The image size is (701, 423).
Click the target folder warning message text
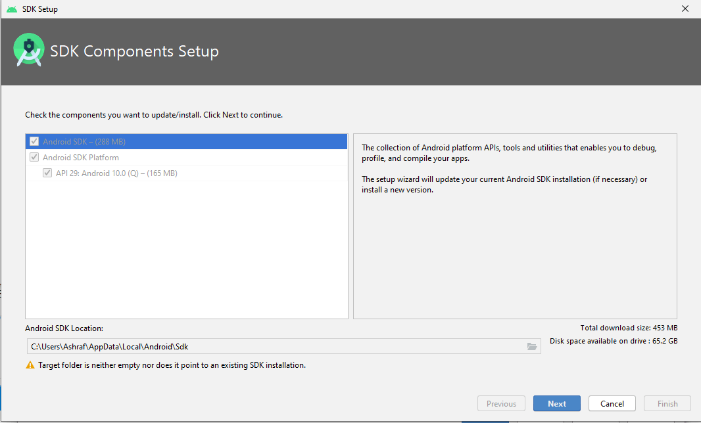click(x=172, y=365)
